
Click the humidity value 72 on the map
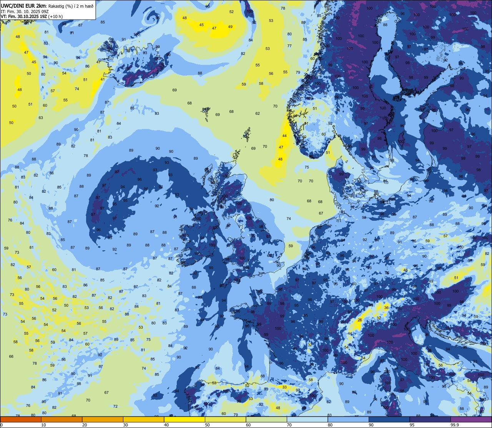point(115,406)
